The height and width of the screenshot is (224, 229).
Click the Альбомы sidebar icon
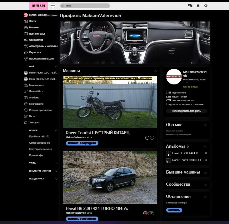[26, 98]
